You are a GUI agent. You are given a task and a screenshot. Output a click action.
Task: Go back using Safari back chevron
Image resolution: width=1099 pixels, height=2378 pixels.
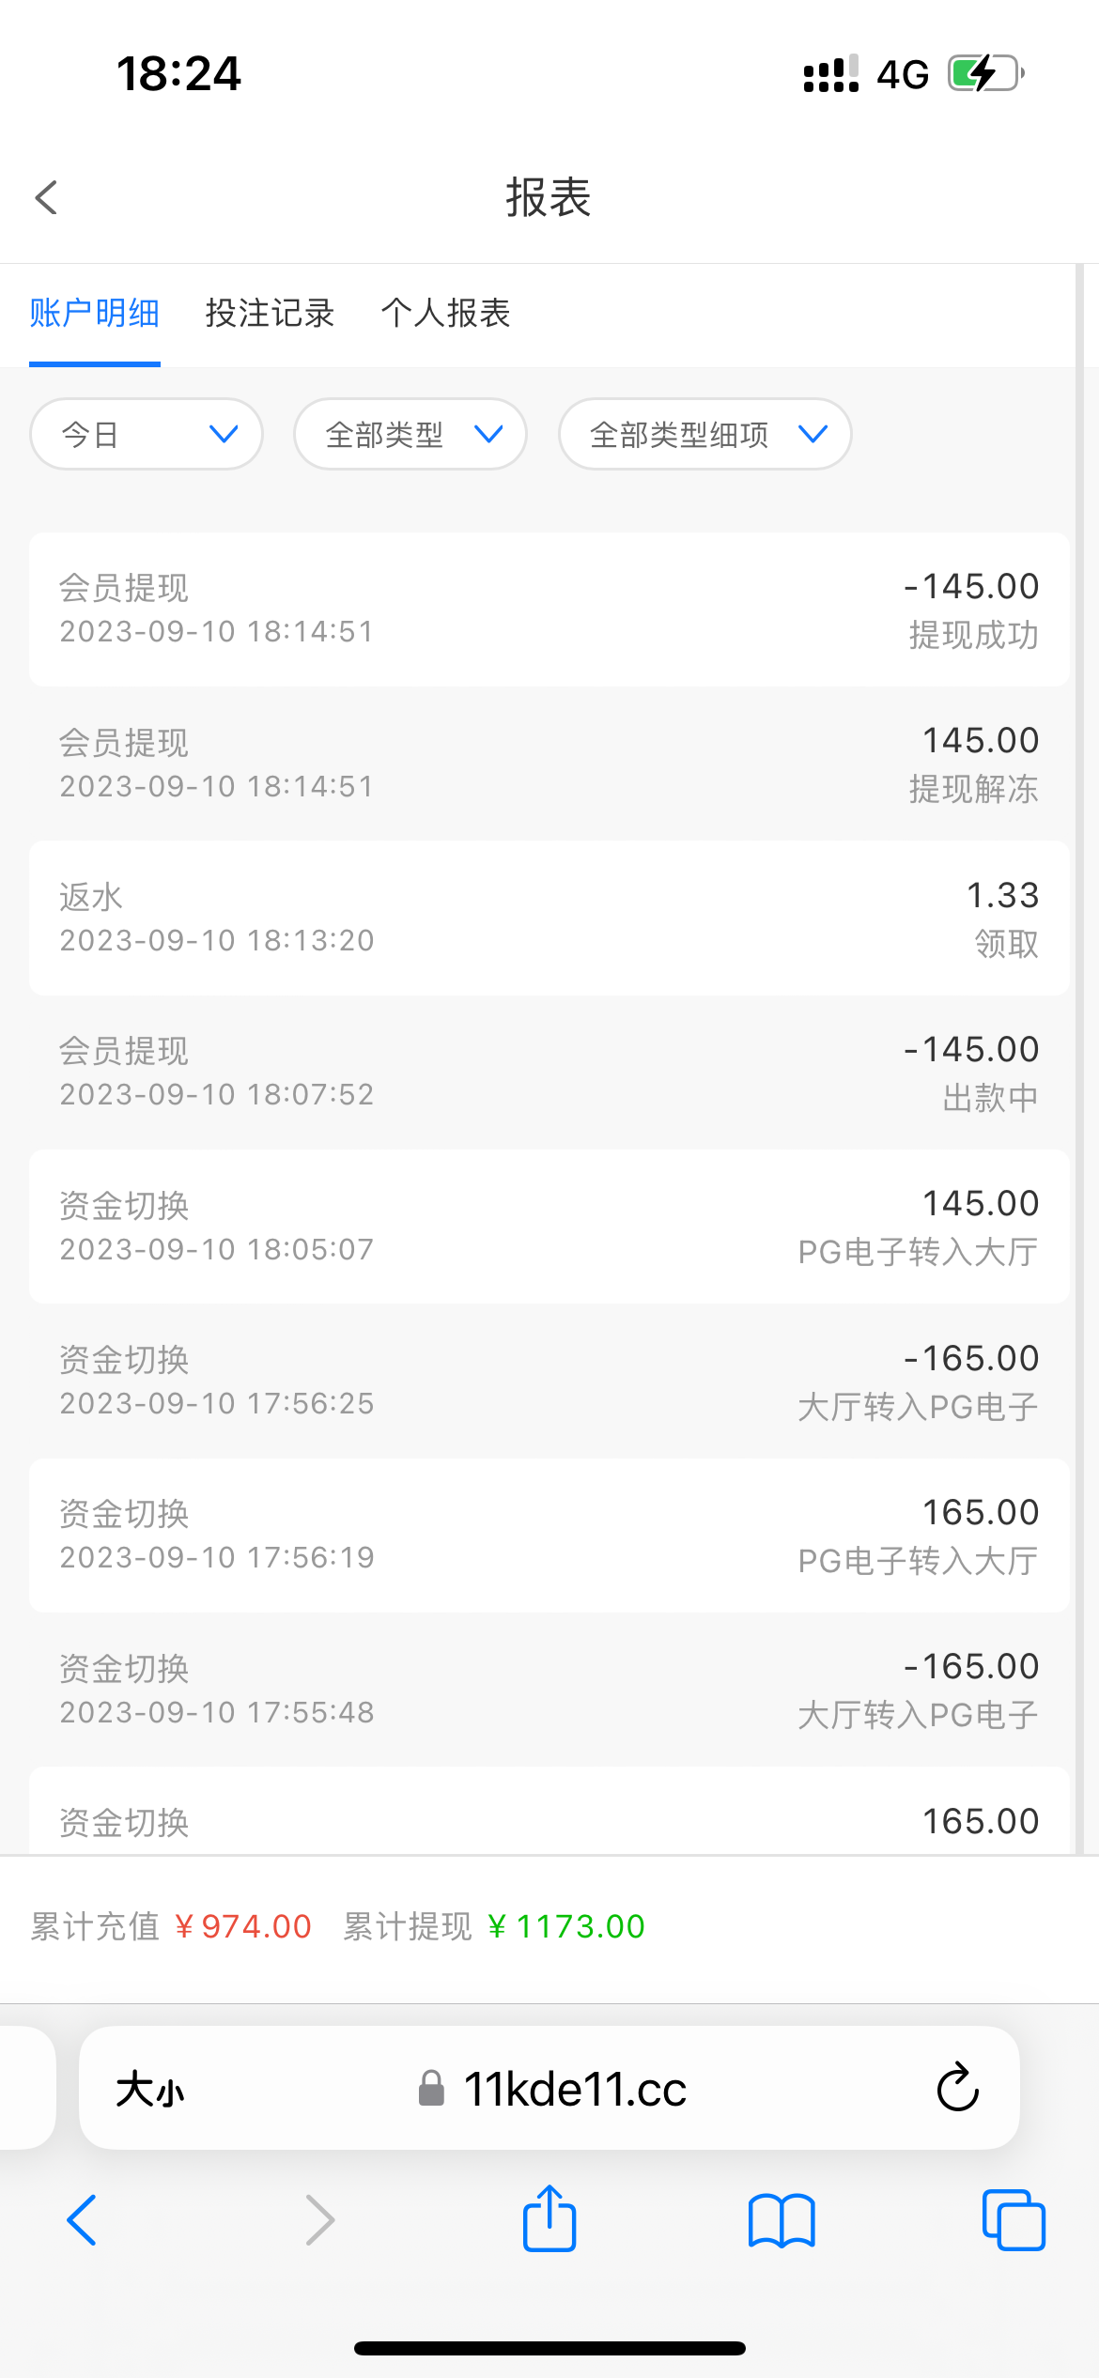coord(83,2221)
